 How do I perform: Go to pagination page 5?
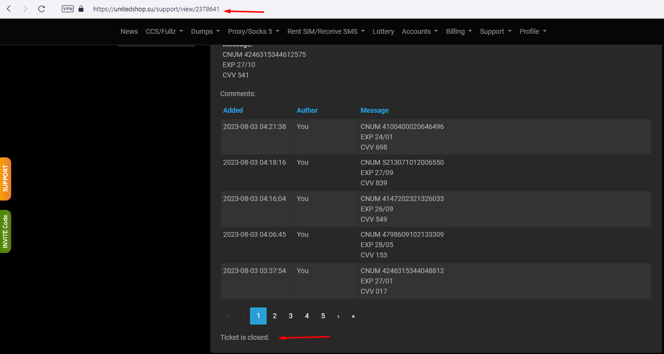click(x=323, y=316)
